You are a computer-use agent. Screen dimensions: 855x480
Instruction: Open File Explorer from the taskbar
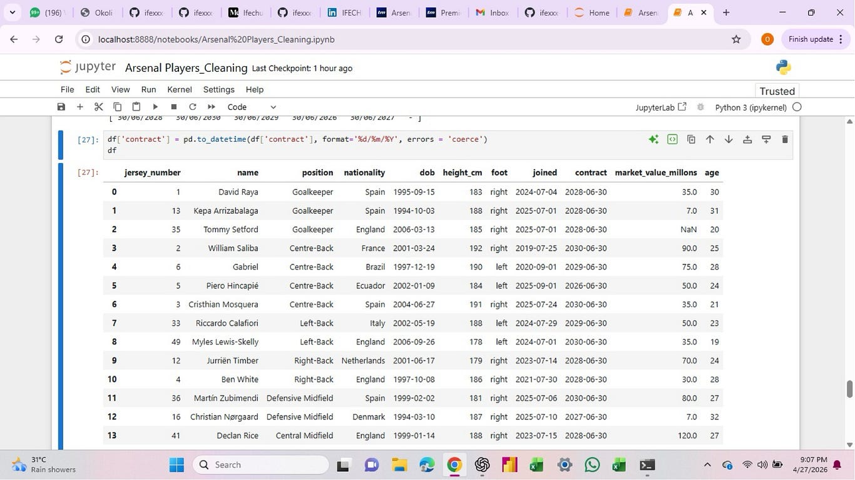399,465
